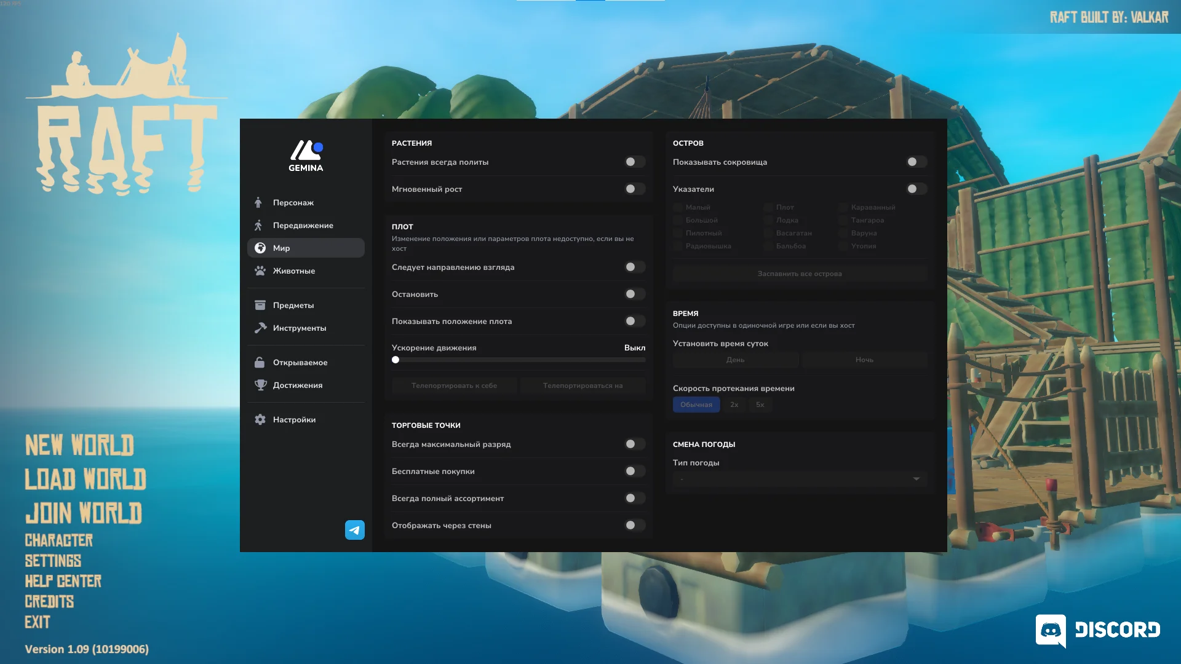1181x664 pixels.
Task: Toggle Всегда максимальный разряд switch
Action: 635,444
